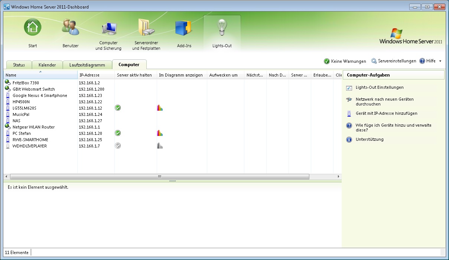Sort by Im Diagramm anzeigen column

182,75
